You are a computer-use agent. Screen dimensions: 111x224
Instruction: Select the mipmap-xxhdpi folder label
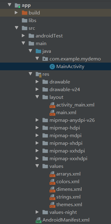click(x=67, y=151)
